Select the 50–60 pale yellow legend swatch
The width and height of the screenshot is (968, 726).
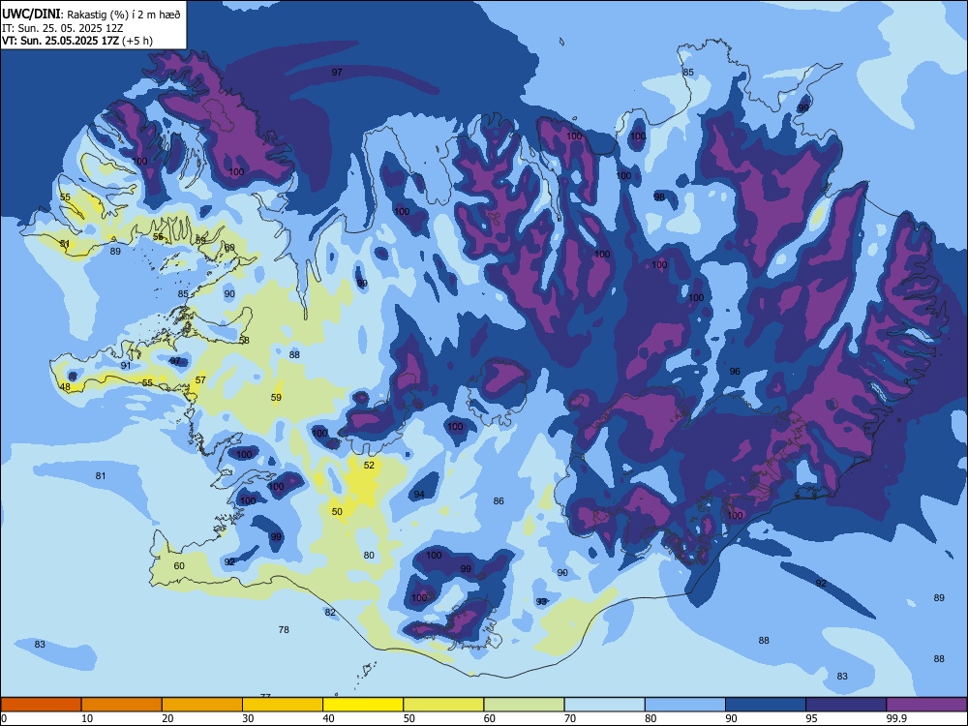[444, 705]
